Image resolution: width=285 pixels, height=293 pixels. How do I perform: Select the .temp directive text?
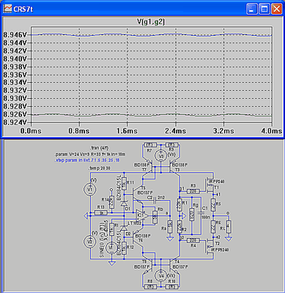coord(100,168)
